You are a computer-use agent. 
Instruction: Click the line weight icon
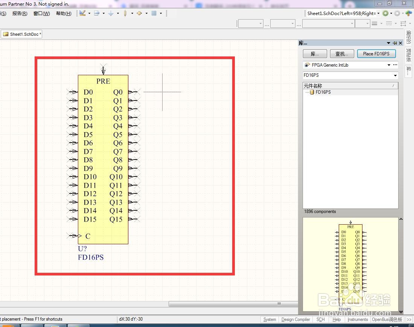[x=374, y=23]
